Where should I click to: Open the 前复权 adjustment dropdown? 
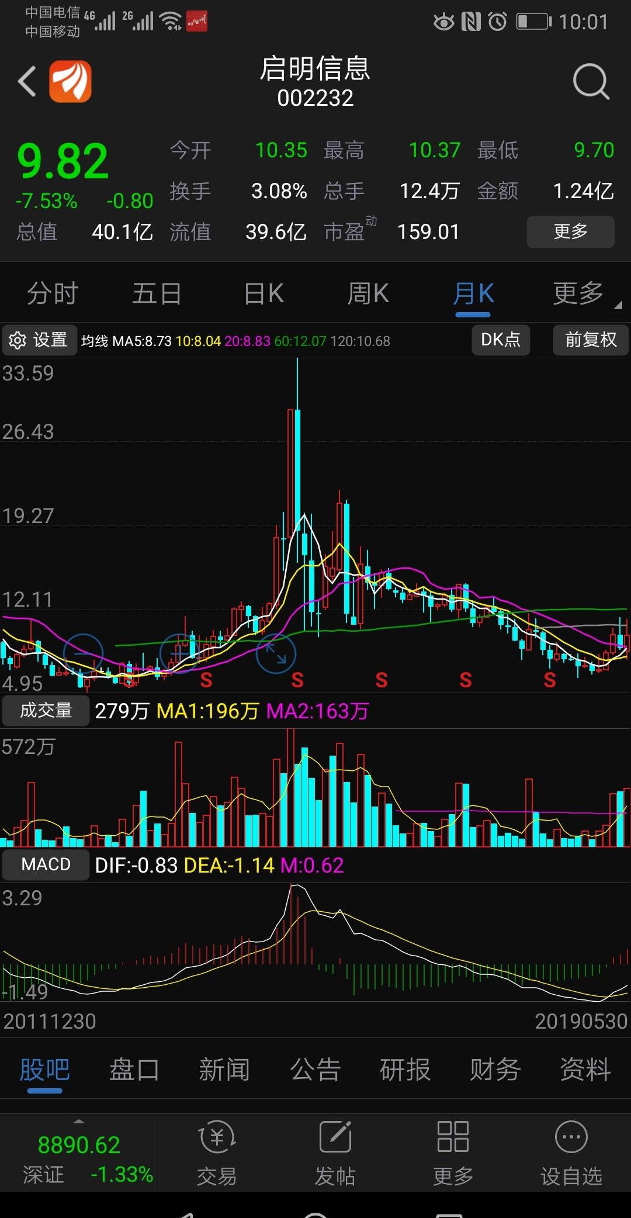[x=591, y=340]
